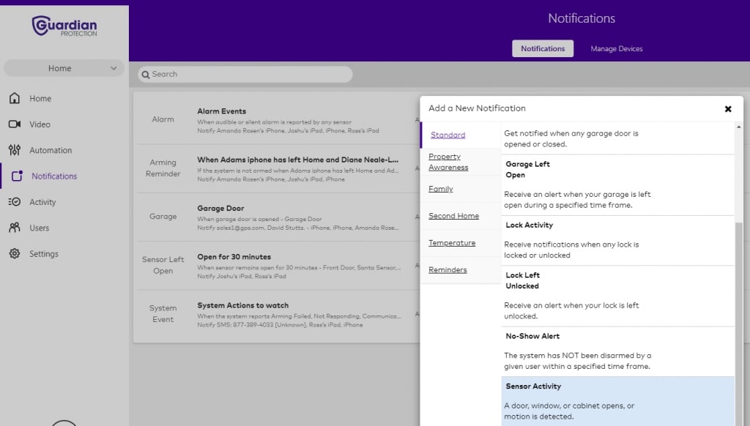
Task: Open the Activity section via its sidebar icon
Action: [x=15, y=202]
